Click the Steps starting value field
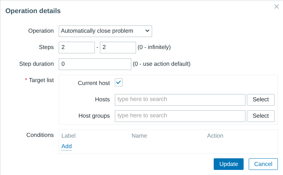 [x=77, y=48]
